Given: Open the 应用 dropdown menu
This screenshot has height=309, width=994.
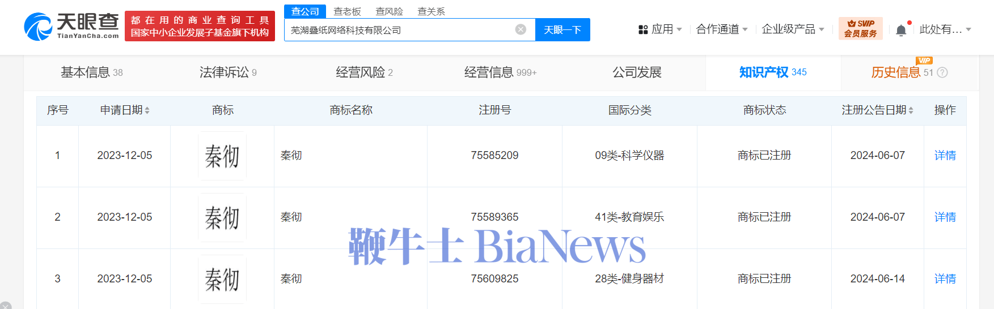Looking at the screenshot, I should [x=660, y=29].
